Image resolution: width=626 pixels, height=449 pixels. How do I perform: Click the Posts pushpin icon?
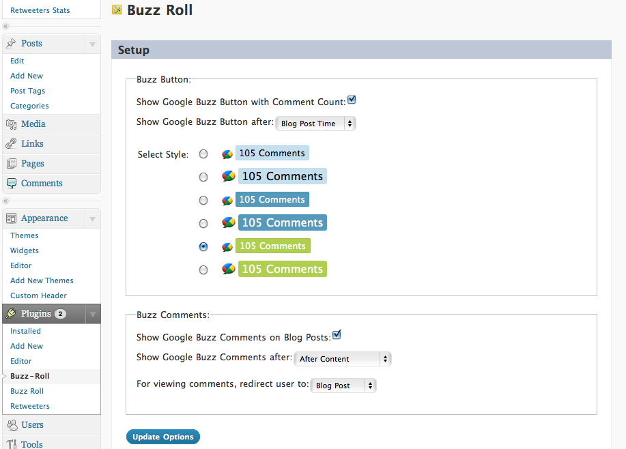click(11, 43)
